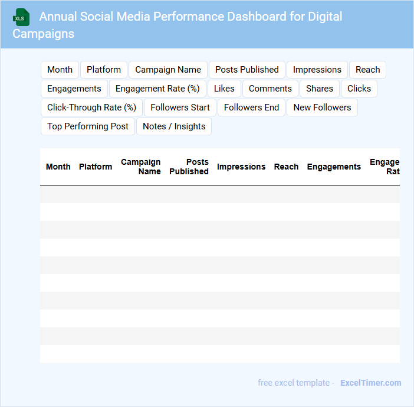Click the Month column header in table

pyautogui.click(x=58, y=167)
